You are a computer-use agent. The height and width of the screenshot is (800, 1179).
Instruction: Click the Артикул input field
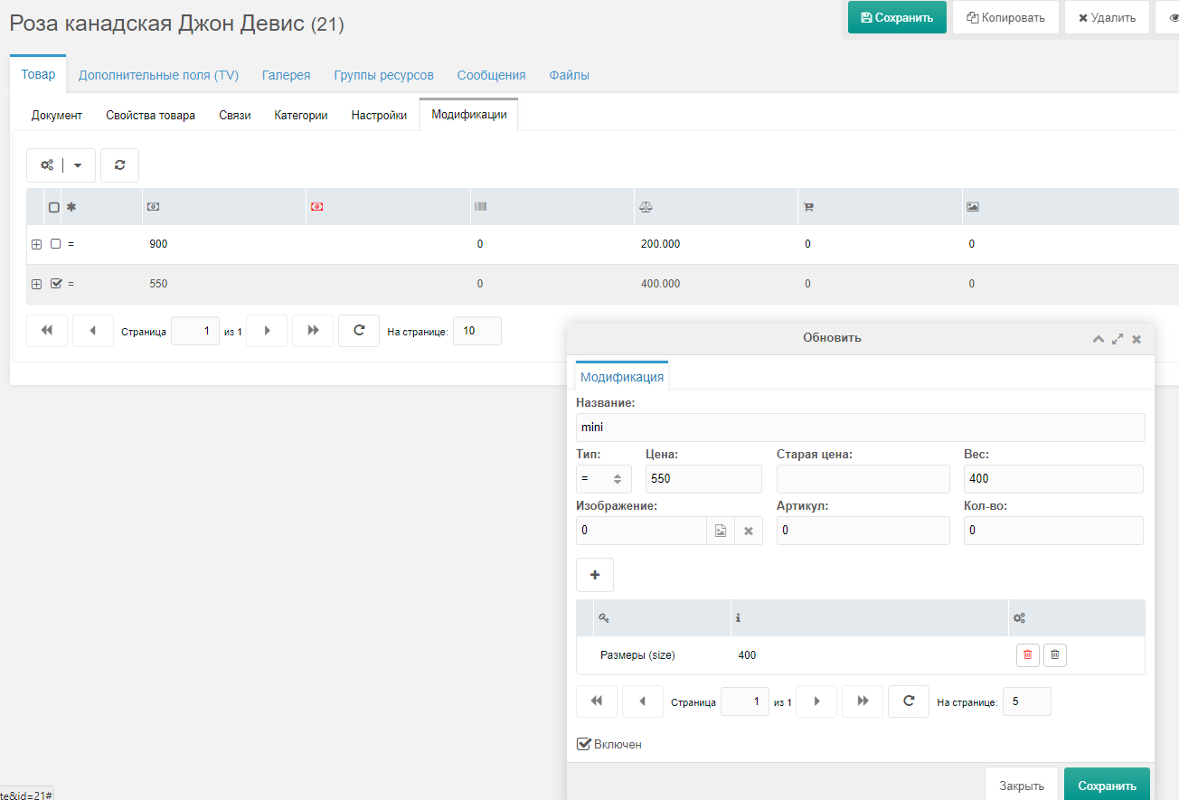(863, 531)
